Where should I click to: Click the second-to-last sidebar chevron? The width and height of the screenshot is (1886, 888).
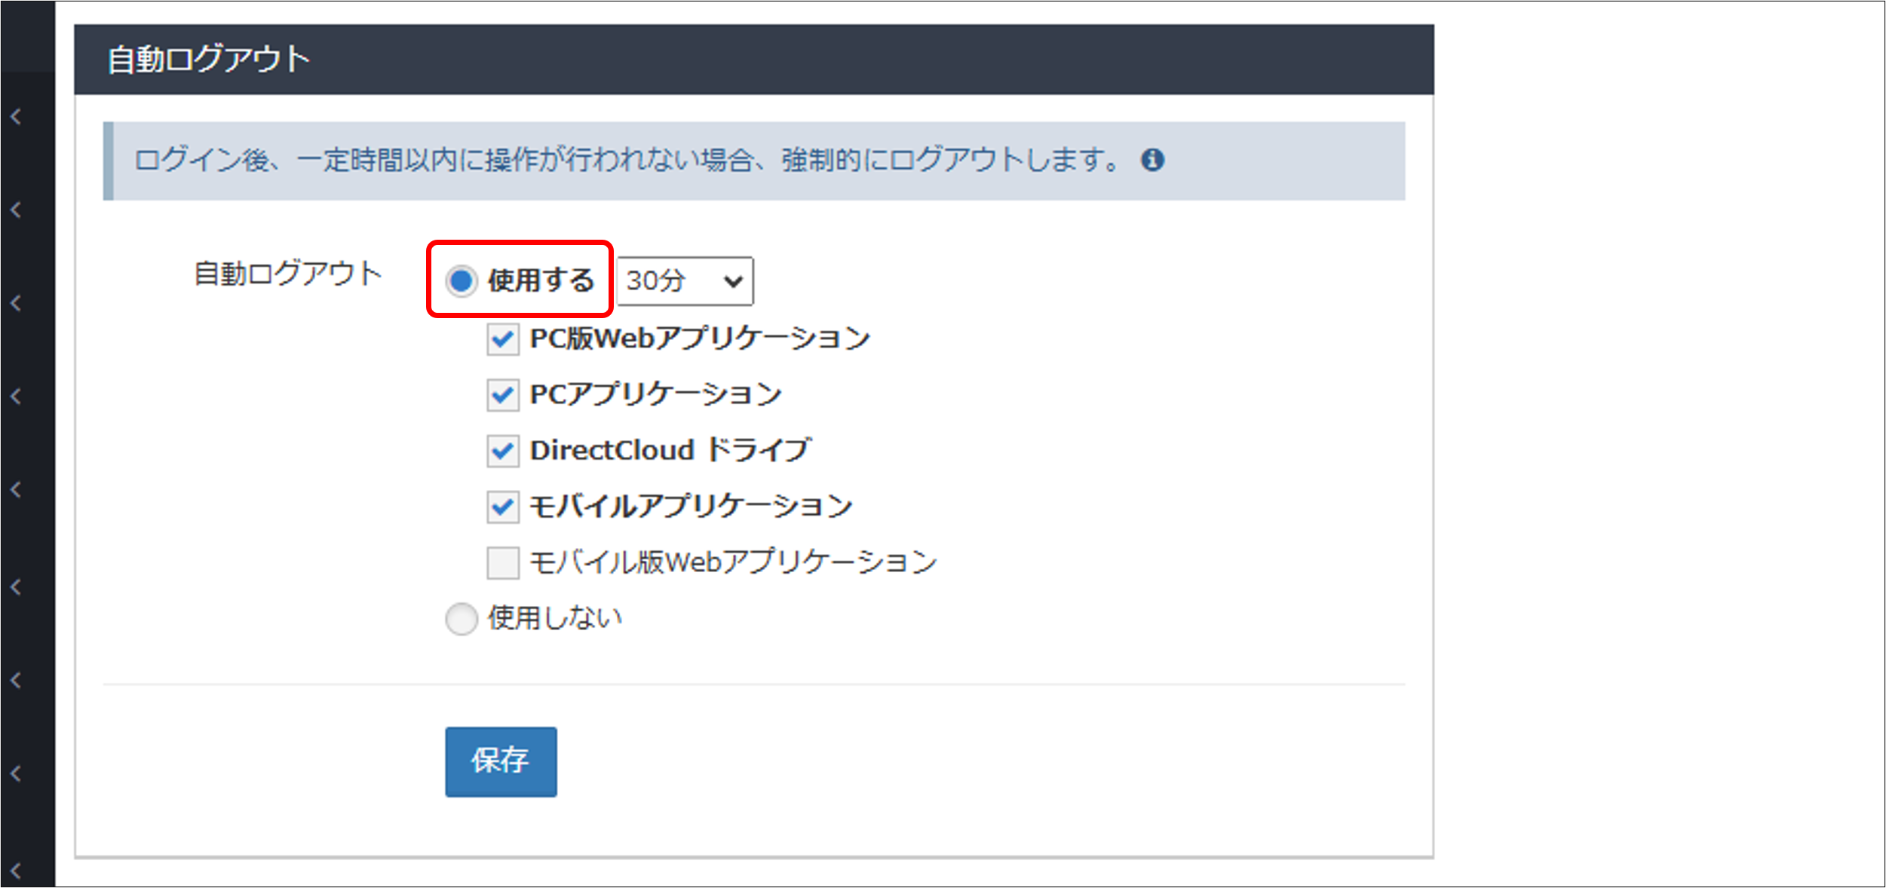tap(16, 773)
